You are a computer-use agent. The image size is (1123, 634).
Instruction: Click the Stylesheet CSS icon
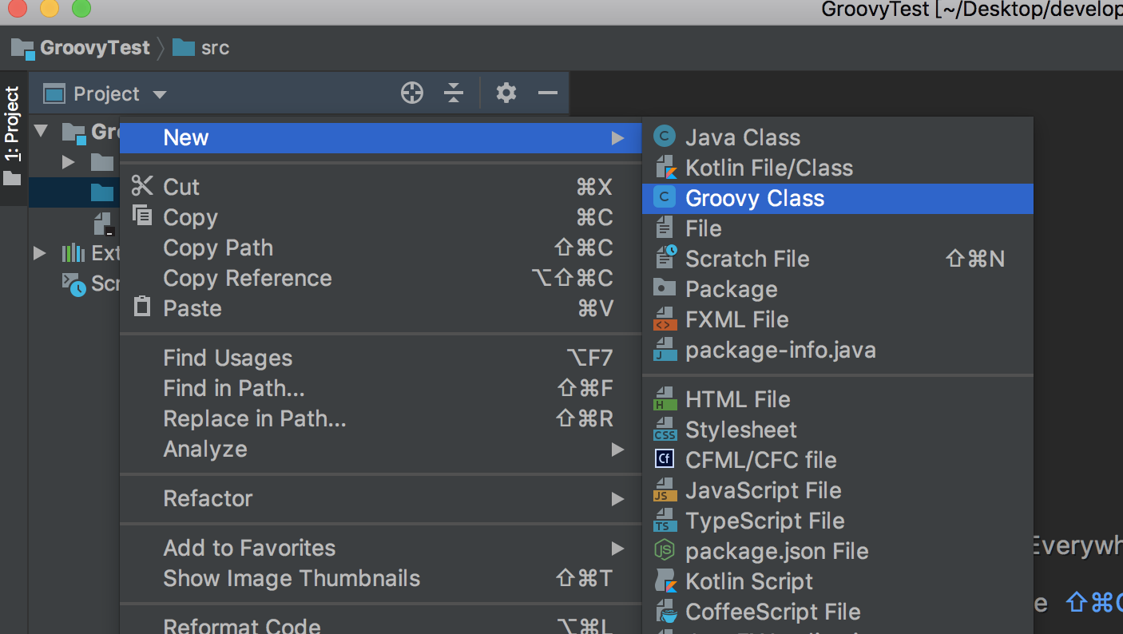[x=665, y=430]
